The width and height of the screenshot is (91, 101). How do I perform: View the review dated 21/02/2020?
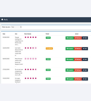click(85, 79)
